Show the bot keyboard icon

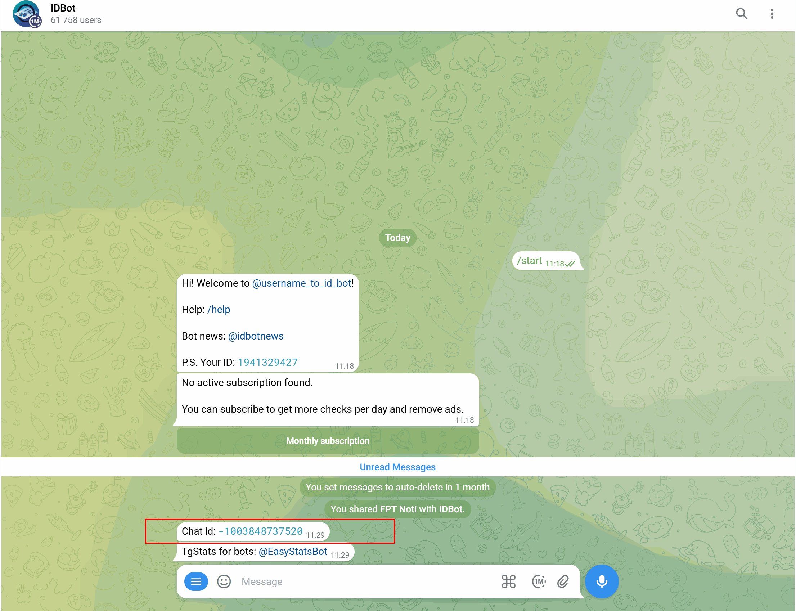508,581
